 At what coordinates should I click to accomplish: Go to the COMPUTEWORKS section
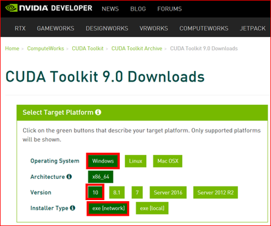[x=204, y=28]
